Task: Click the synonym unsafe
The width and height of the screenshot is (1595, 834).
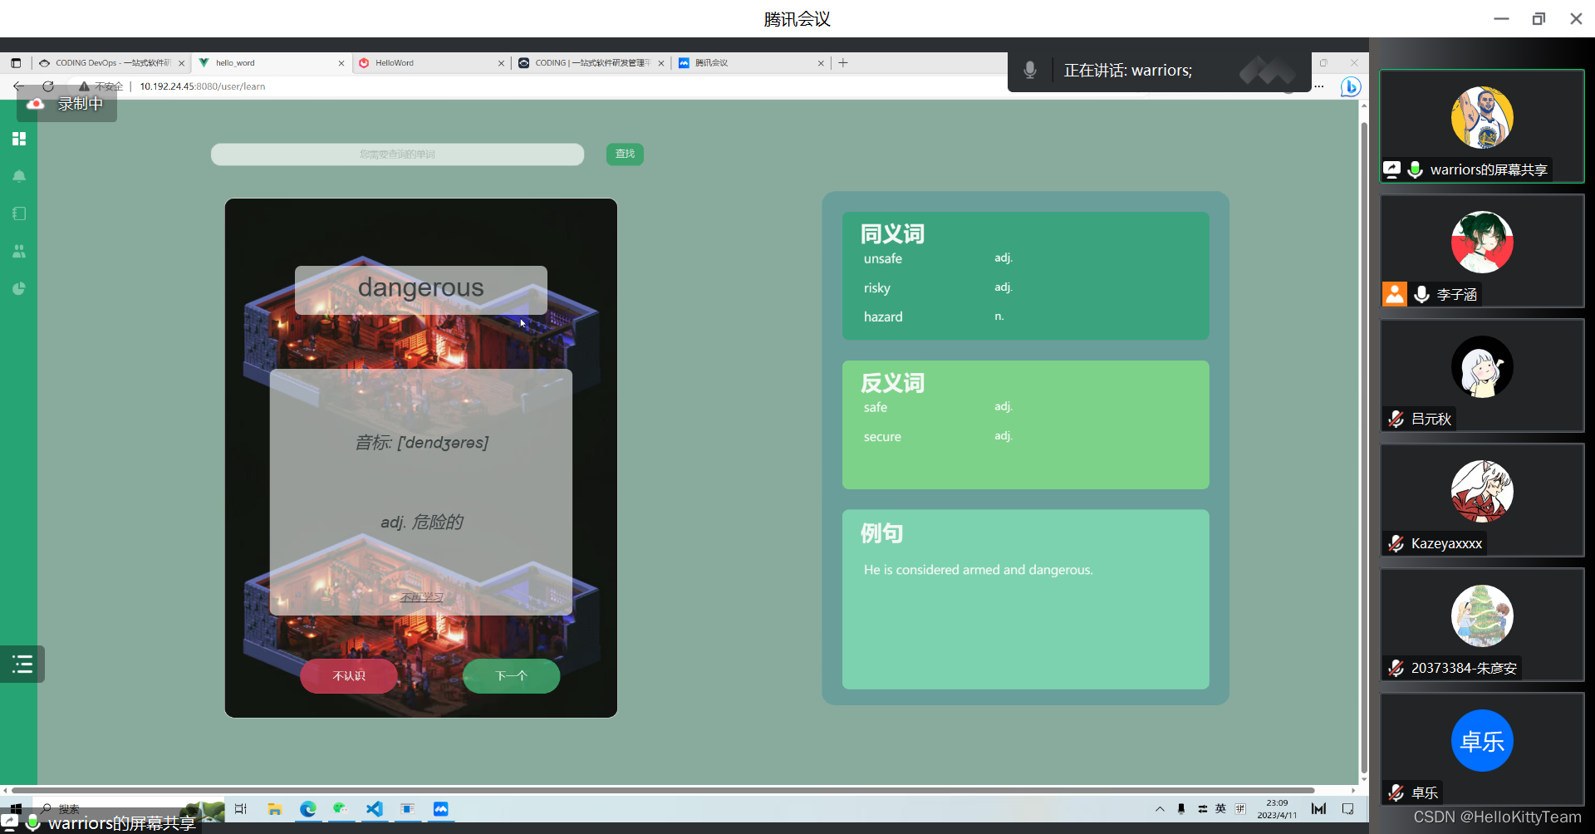Action: click(882, 259)
